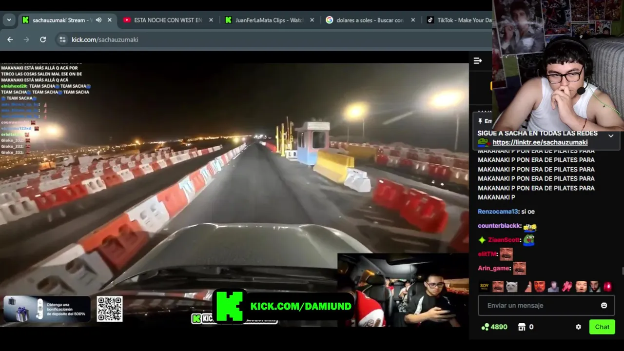
Task: Click username Arin_game in chat
Action: (x=493, y=268)
